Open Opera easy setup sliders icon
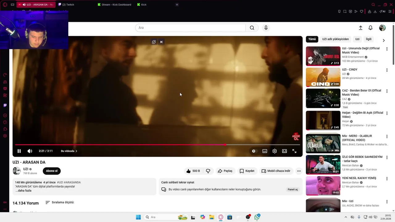 coord(390,11)
